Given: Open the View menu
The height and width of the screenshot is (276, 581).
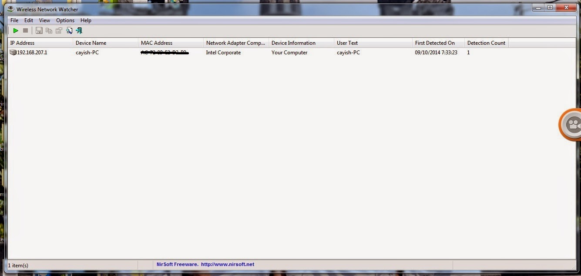Looking at the screenshot, I should click(44, 20).
